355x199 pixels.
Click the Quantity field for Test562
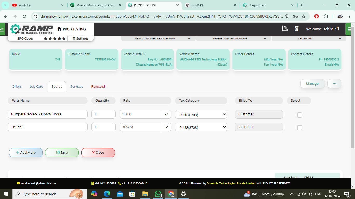pos(103,127)
